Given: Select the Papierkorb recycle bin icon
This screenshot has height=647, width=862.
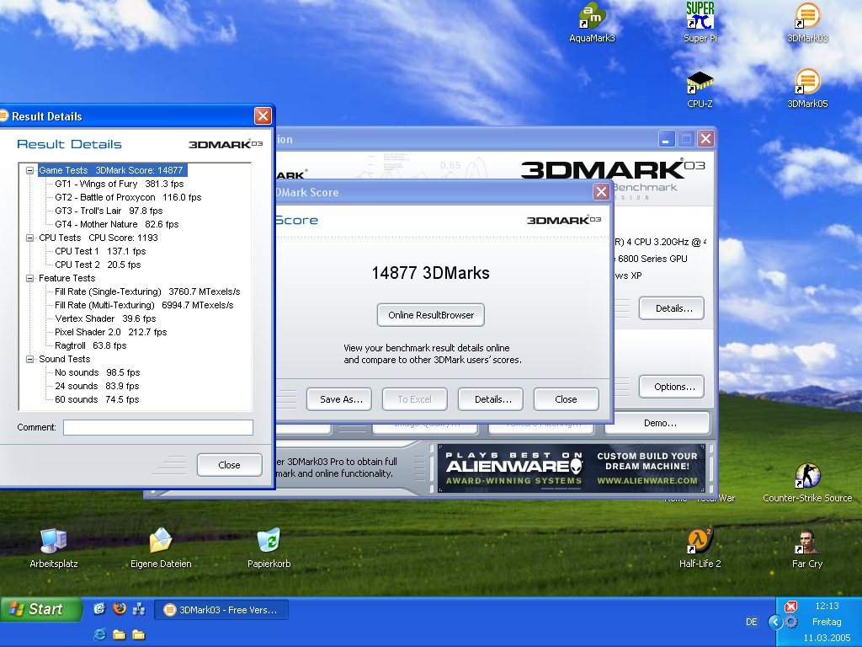Looking at the screenshot, I should 269,548.
